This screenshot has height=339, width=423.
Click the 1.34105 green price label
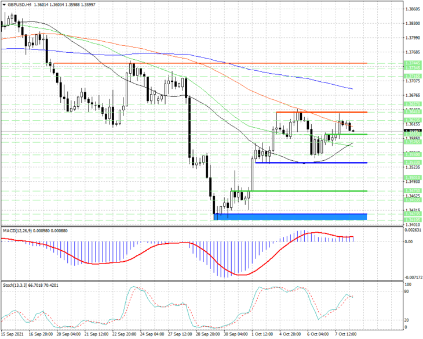point(413,220)
